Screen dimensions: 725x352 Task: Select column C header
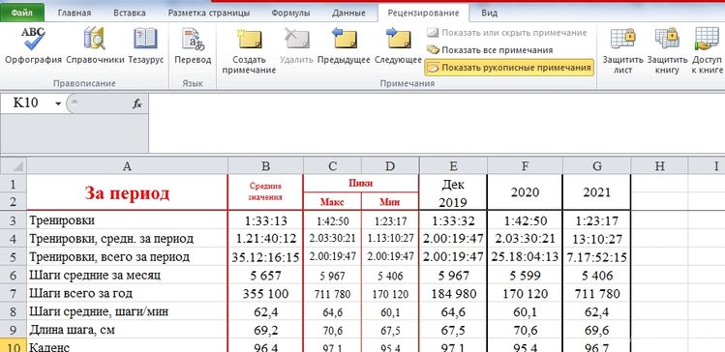click(x=332, y=165)
